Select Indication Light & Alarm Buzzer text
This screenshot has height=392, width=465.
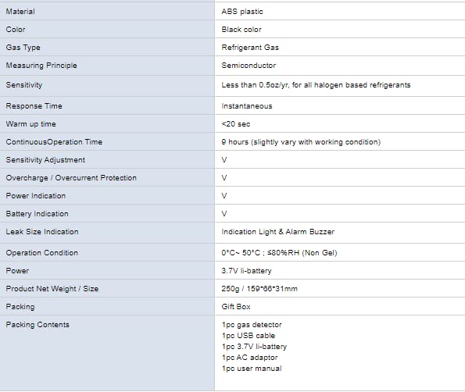point(278,232)
